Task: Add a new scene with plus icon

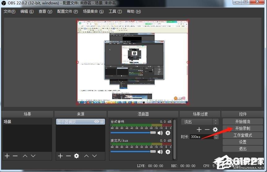Action: [x=7, y=156]
